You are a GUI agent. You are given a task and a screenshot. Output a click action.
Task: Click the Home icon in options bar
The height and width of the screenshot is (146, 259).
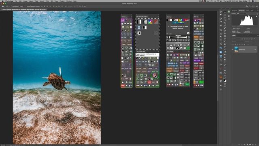pos(3,6)
